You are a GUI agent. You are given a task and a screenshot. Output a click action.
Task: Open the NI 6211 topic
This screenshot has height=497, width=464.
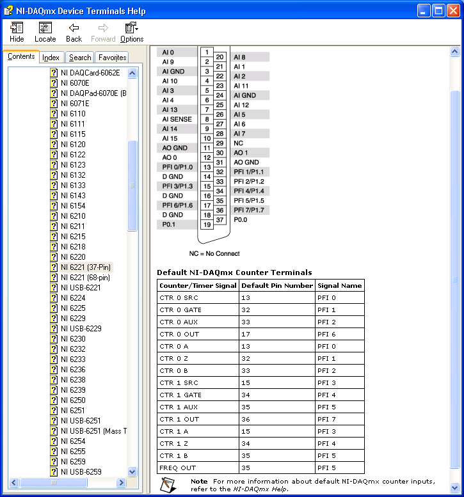tap(72, 226)
